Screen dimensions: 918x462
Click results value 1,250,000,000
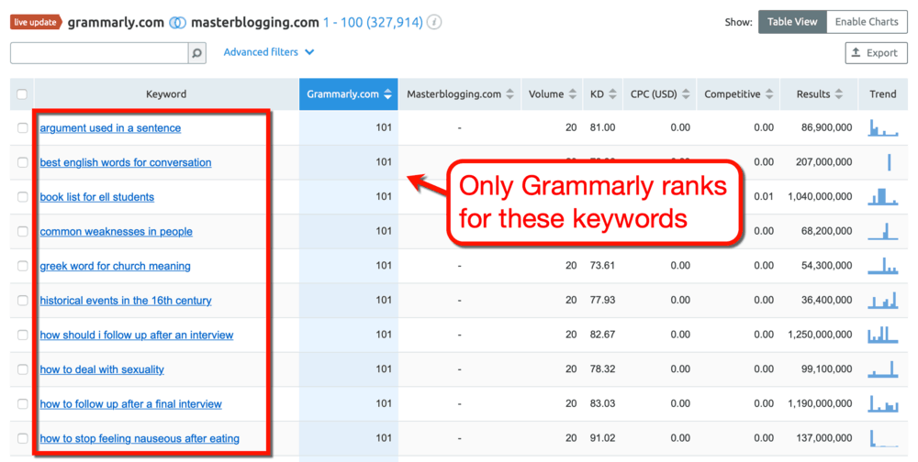coord(820,335)
